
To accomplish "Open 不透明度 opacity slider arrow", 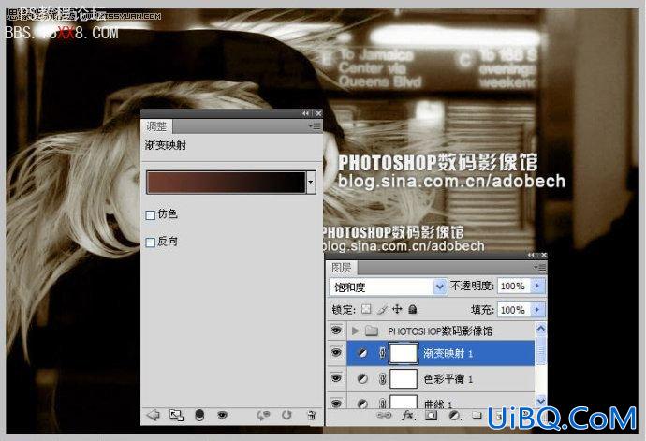I will (537, 286).
